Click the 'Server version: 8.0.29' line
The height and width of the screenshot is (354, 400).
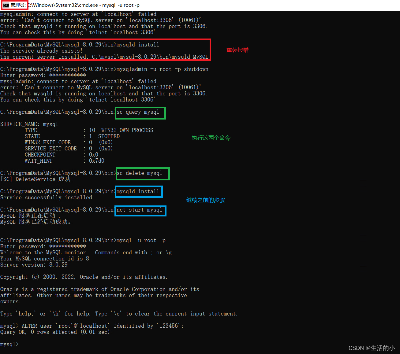tap(34, 265)
